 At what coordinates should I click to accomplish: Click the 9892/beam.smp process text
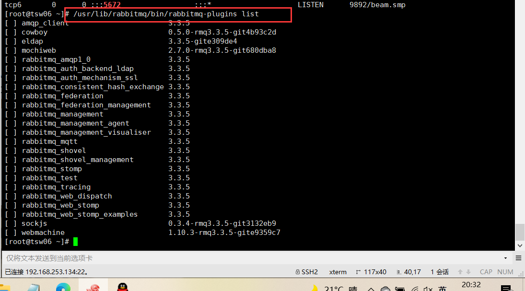pos(377,5)
